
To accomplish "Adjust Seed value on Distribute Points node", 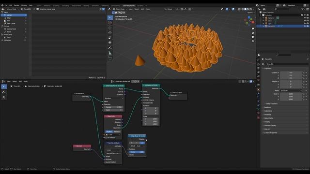I will click(x=114, y=110).
